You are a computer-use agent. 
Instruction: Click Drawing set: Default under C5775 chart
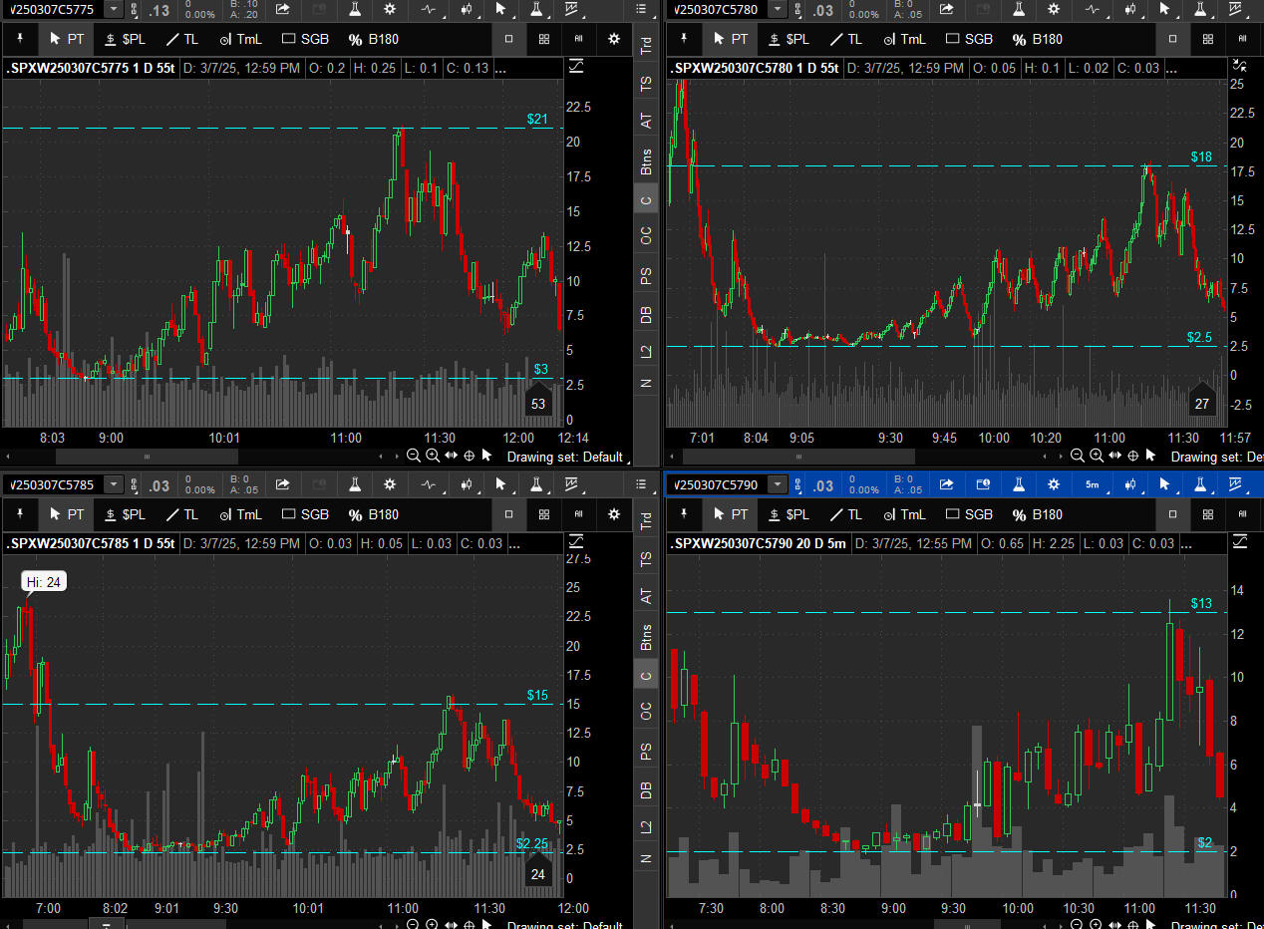(564, 457)
